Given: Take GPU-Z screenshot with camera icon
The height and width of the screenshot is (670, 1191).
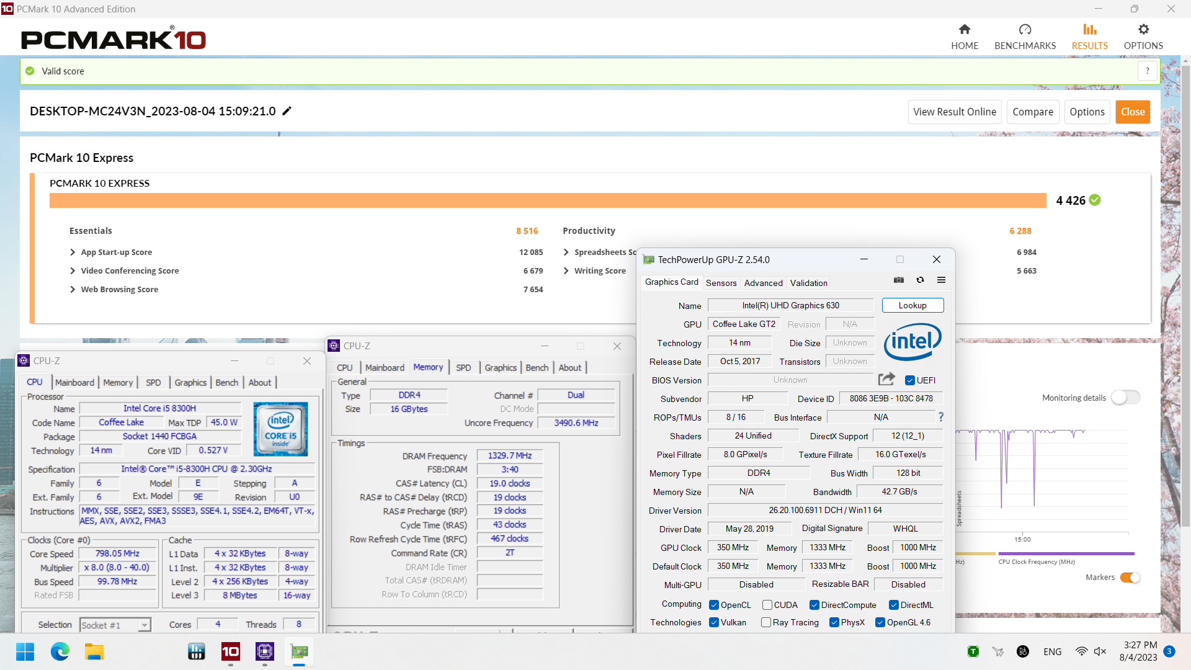Looking at the screenshot, I should pyautogui.click(x=898, y=280).
